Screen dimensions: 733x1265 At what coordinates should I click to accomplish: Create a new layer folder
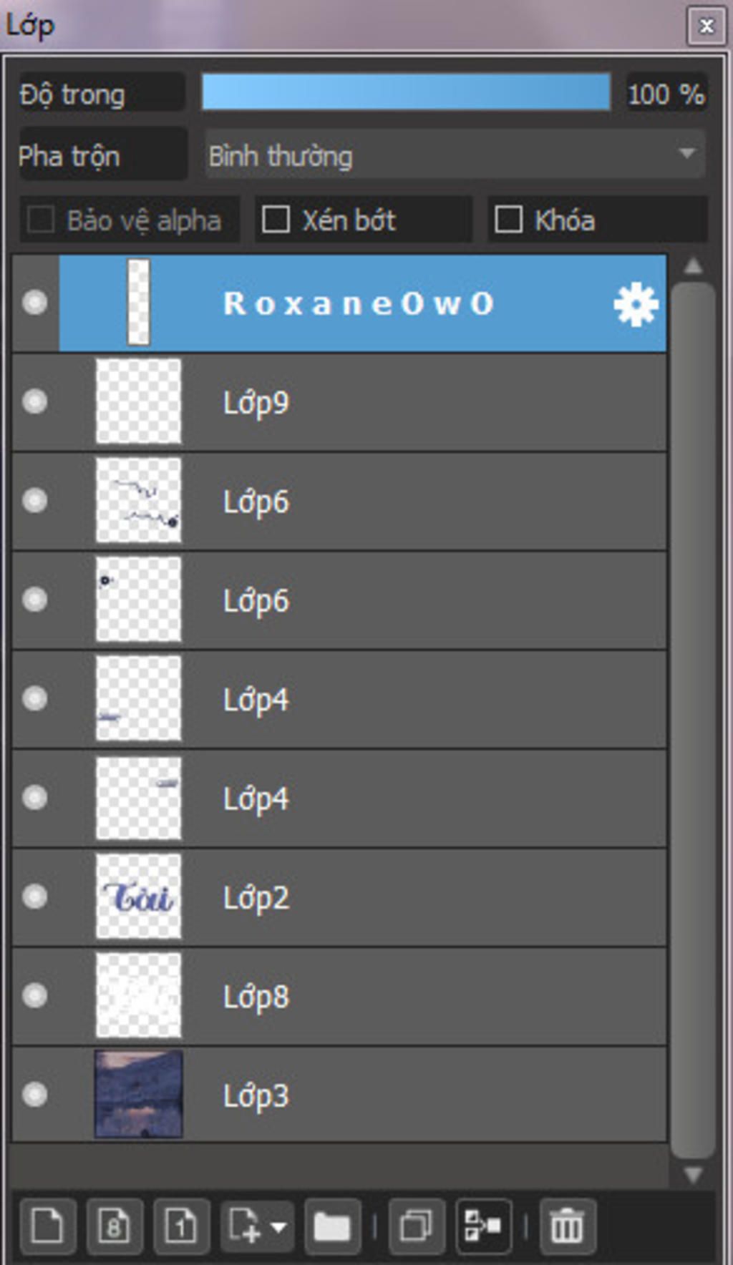point(331,1226)
